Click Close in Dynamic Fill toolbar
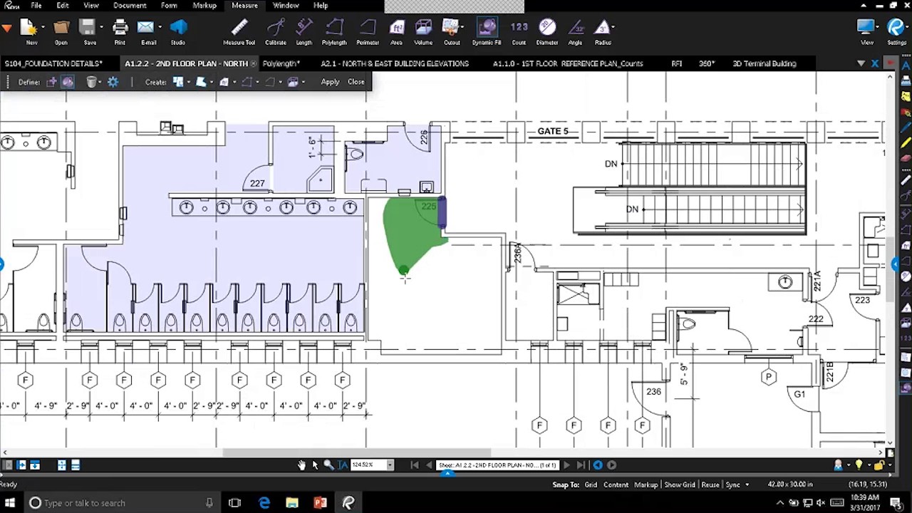This screenshot has height=513, width=912. point(356,82)
